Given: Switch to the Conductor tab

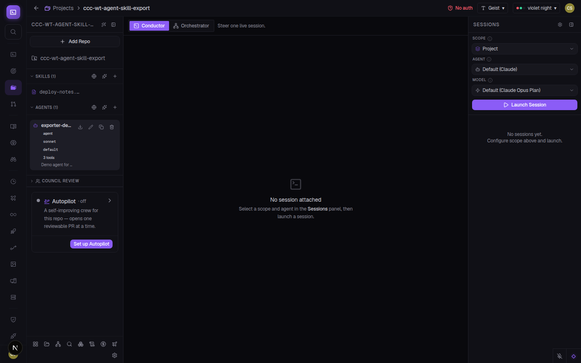Looking at the screenshot, I should click(149, 26).
